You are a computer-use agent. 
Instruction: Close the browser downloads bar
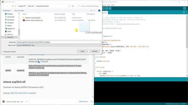click(92, 101)
